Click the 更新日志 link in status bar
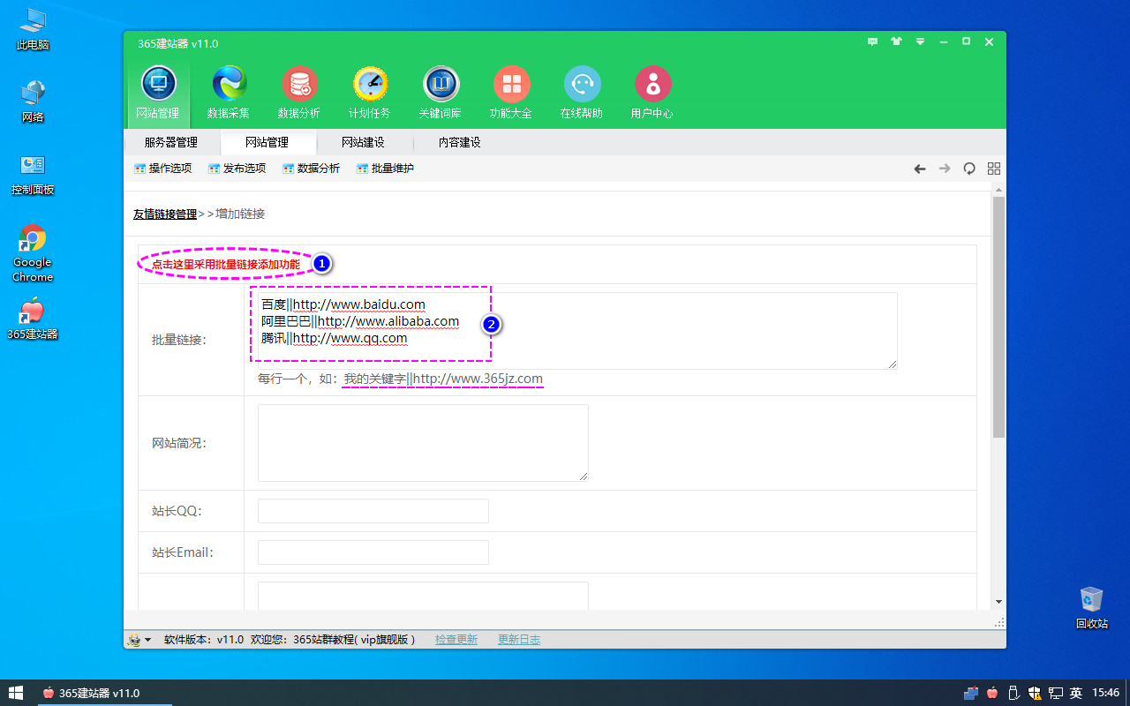The width and height of the screenshot is (1130, 706). pyautogui.click(x=519, y=640)
